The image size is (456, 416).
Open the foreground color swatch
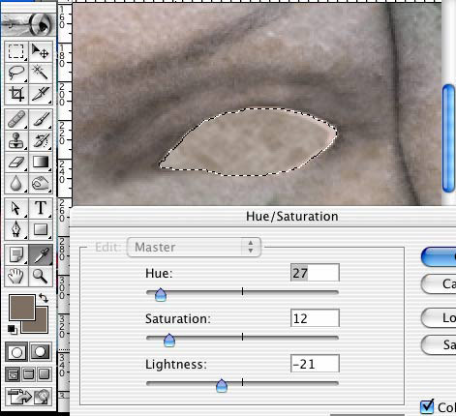22,307
